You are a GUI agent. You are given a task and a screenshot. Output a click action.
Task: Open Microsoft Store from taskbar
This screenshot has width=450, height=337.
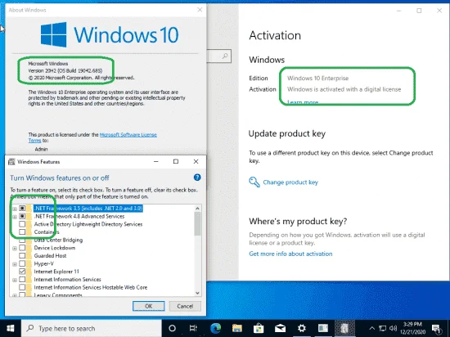click(x=259, y=328)
